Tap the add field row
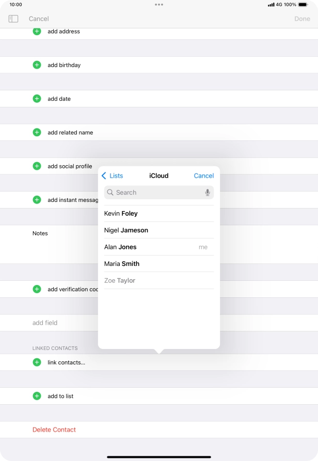This screenshot has width=318, height=461. coord(45,323)
